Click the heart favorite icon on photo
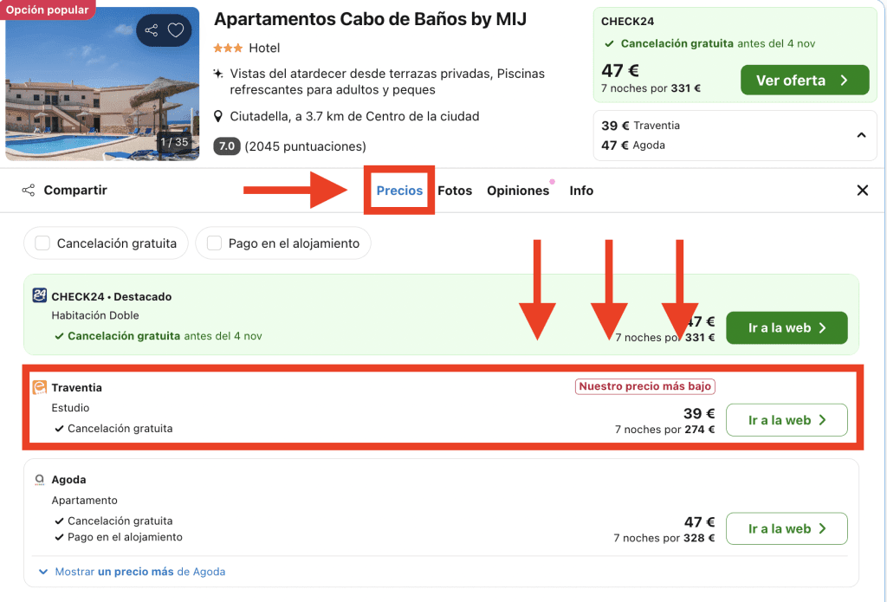Image resolution: width=887 pixels, height=602 pixels. [176, 30]
